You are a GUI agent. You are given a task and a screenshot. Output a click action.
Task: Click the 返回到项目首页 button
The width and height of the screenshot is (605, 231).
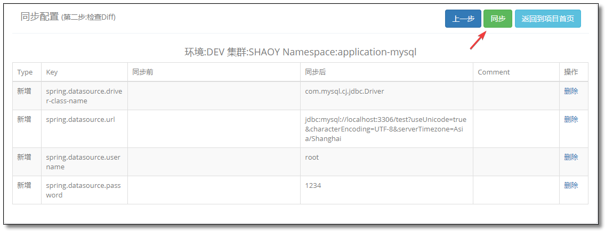point(547,19)
